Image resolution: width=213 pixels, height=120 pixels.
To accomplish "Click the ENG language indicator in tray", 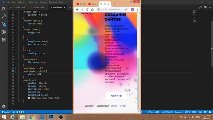I will [x=198, y=117].
